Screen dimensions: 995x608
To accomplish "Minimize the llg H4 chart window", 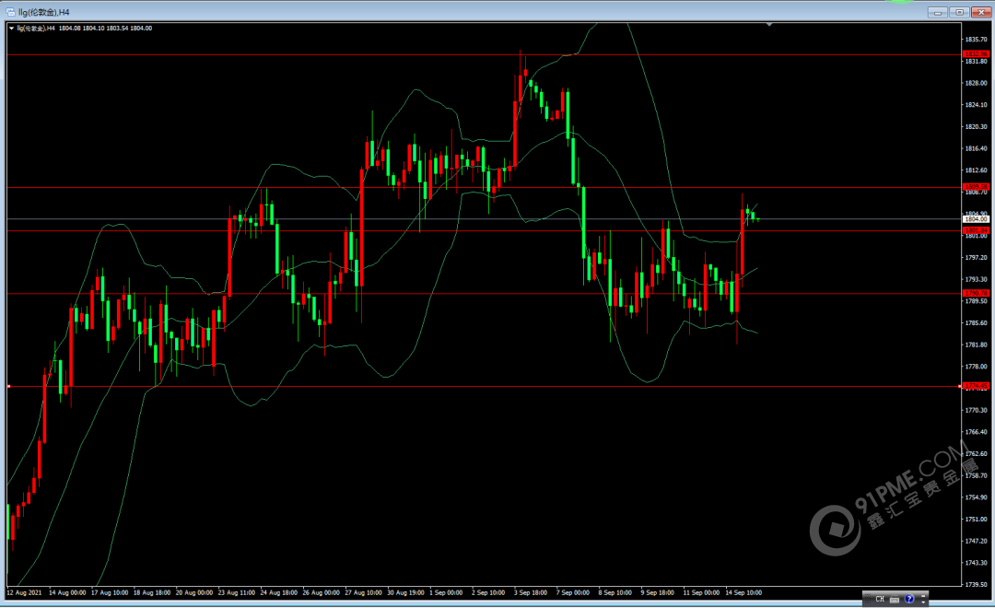I will (x=937, y=12).
